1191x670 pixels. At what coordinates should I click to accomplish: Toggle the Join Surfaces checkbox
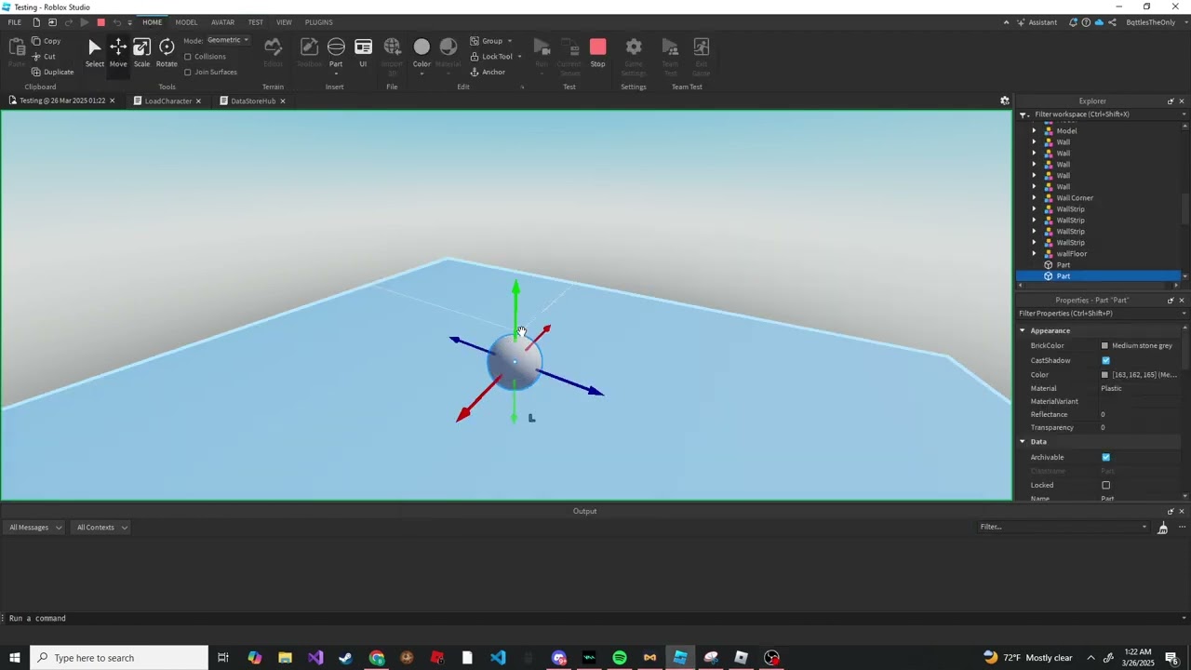tap(188, 73)
